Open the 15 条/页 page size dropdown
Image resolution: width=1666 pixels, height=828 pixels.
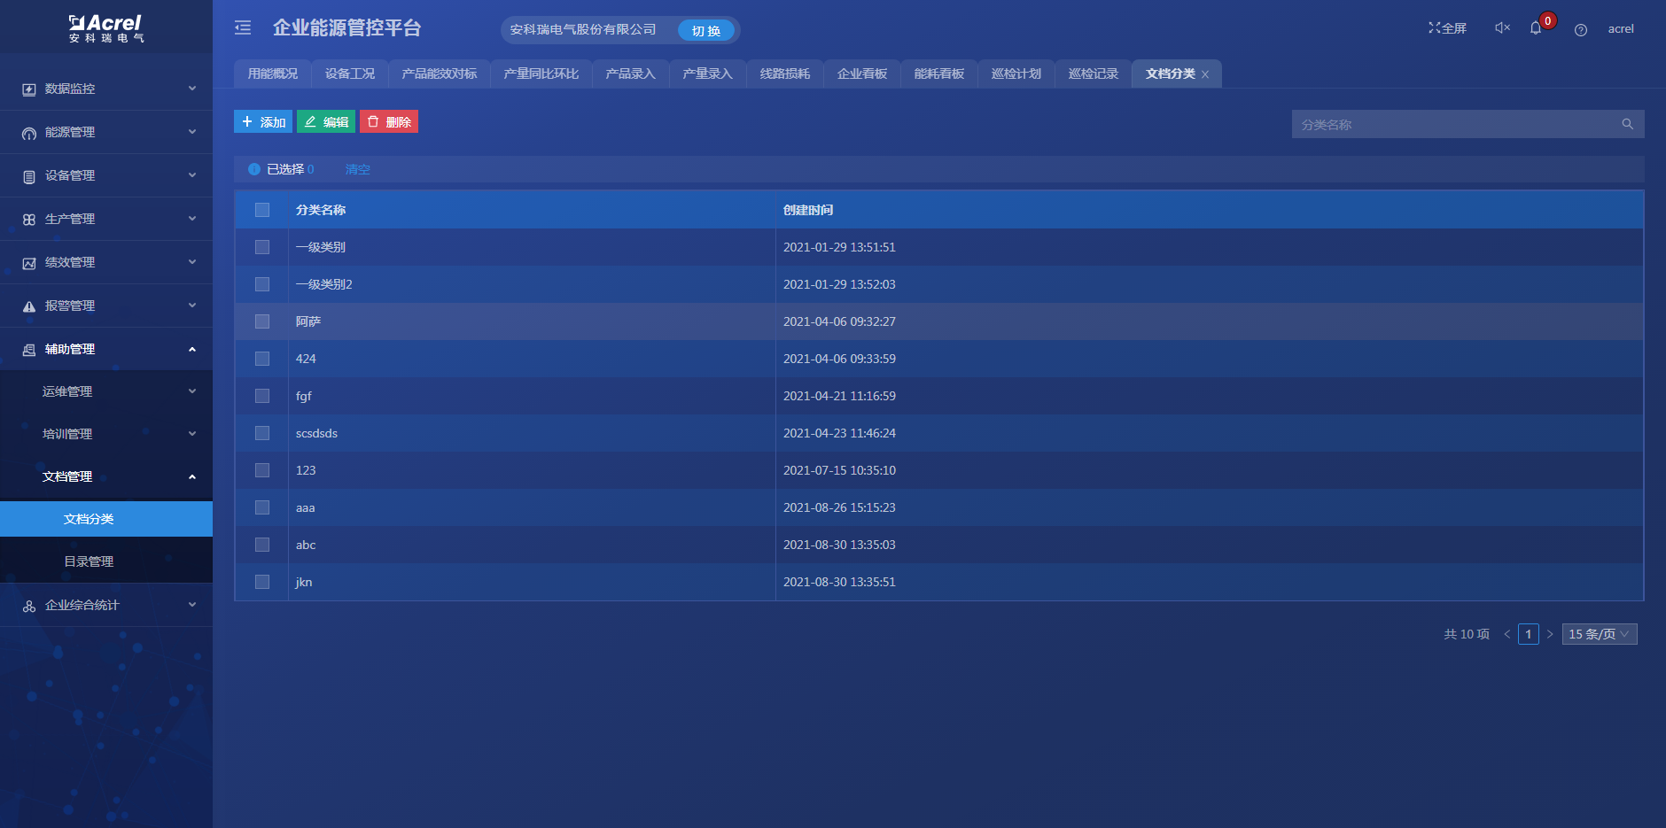click(1599, 634)
